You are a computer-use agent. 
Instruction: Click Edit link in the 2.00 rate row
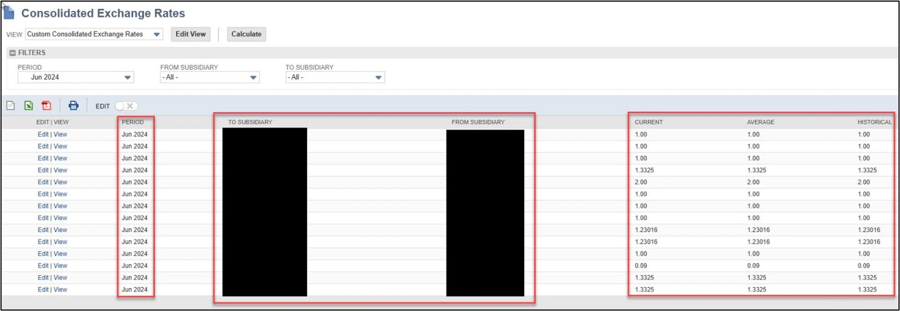pyautogui.click(x=43, y=182)
